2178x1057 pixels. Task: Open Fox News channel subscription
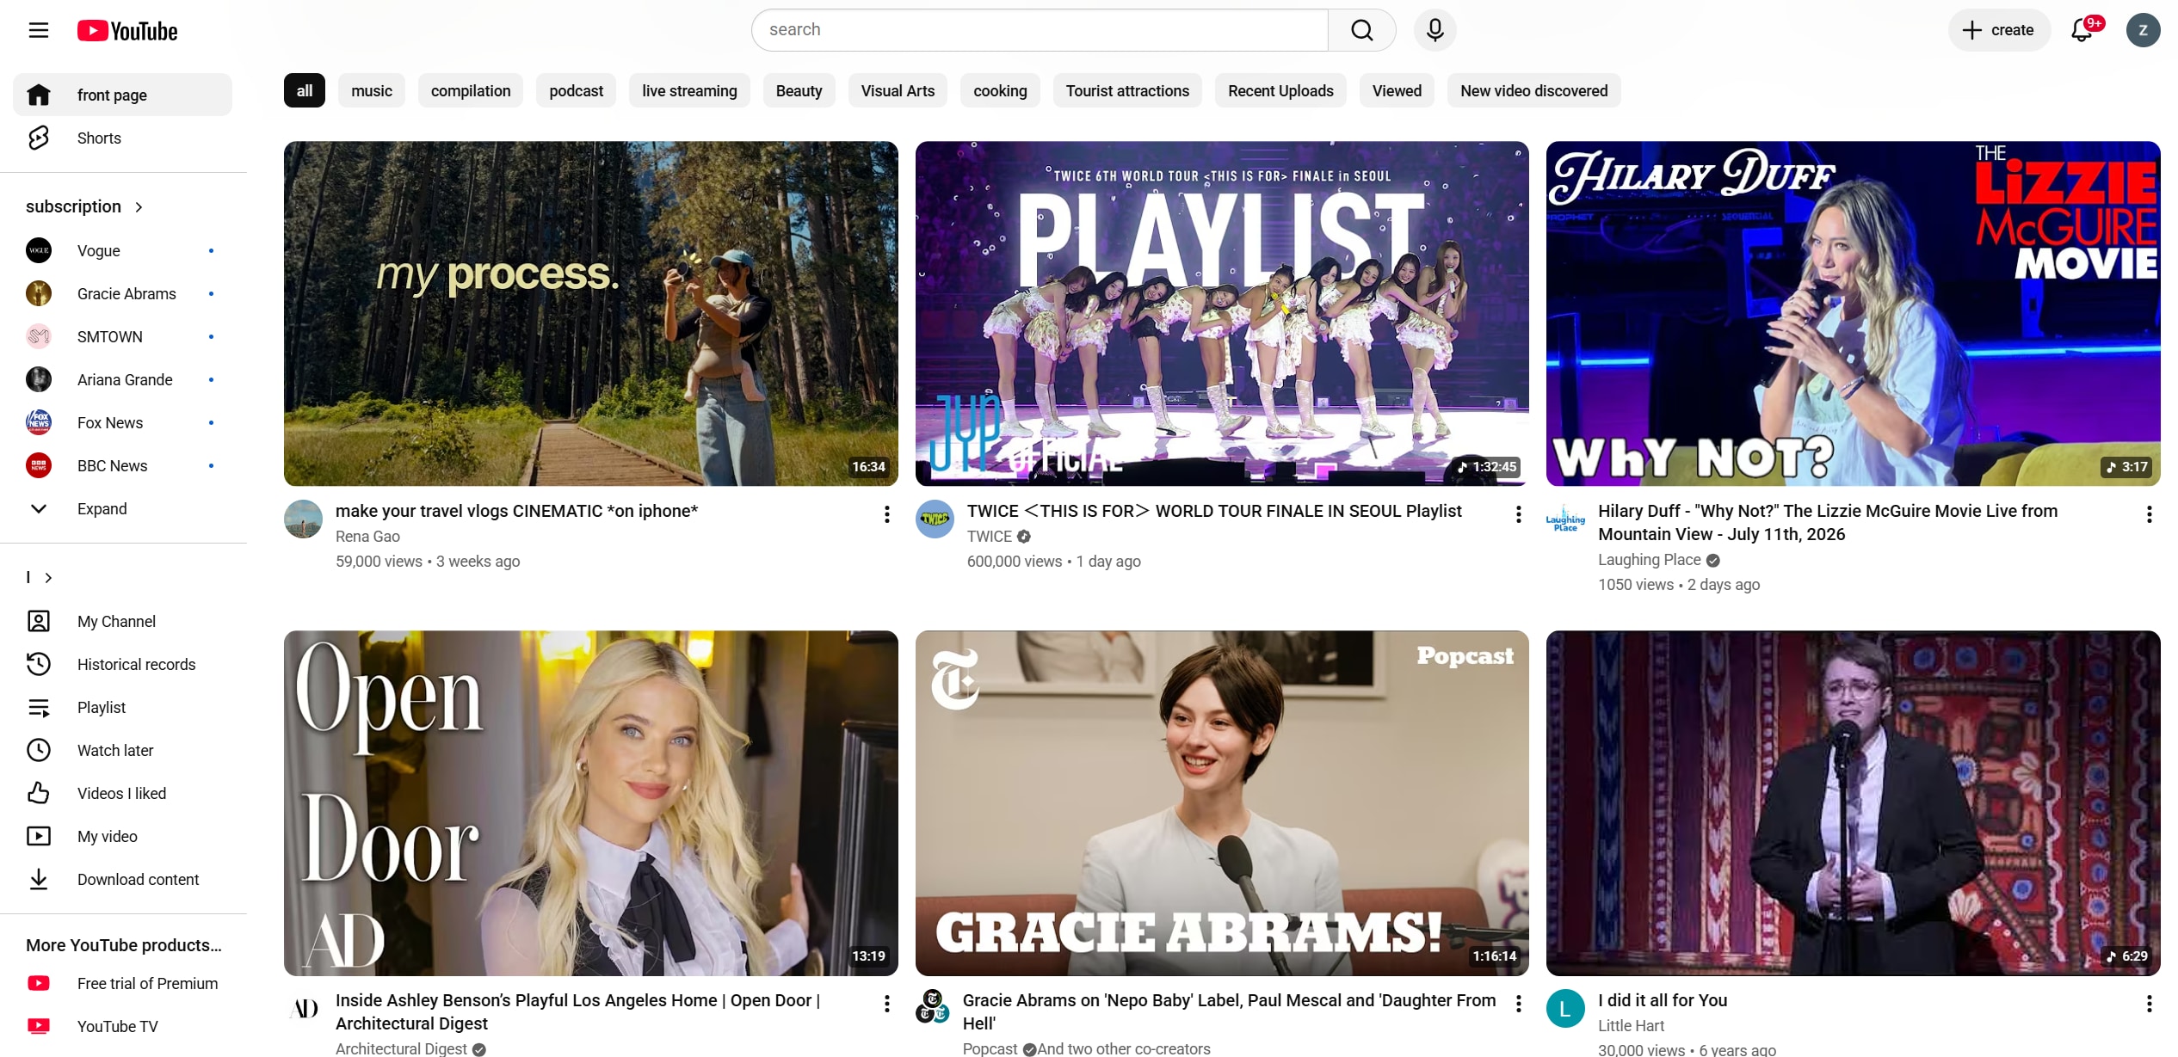[x=122, y=422]
